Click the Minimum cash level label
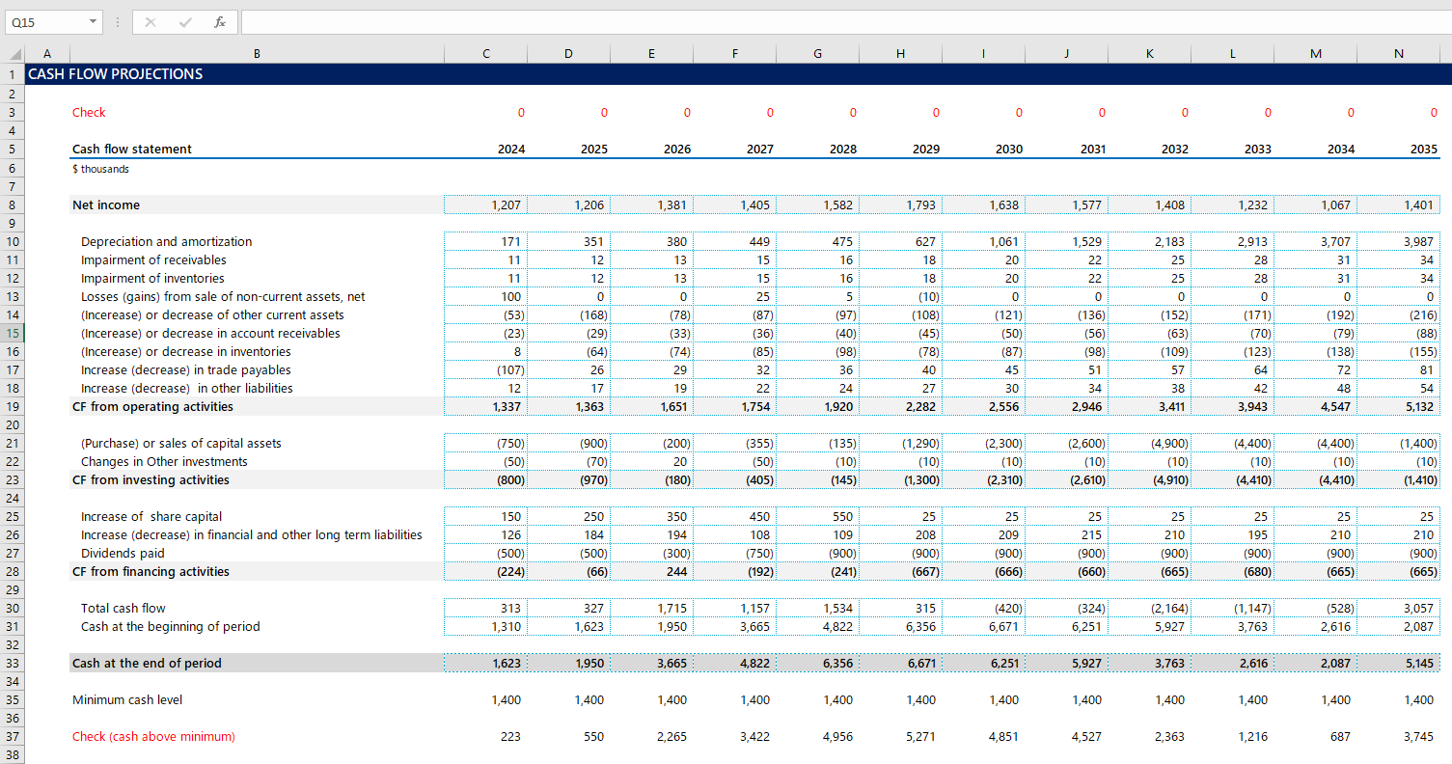Screen dimensions: 1452x764 click(127, 699)
